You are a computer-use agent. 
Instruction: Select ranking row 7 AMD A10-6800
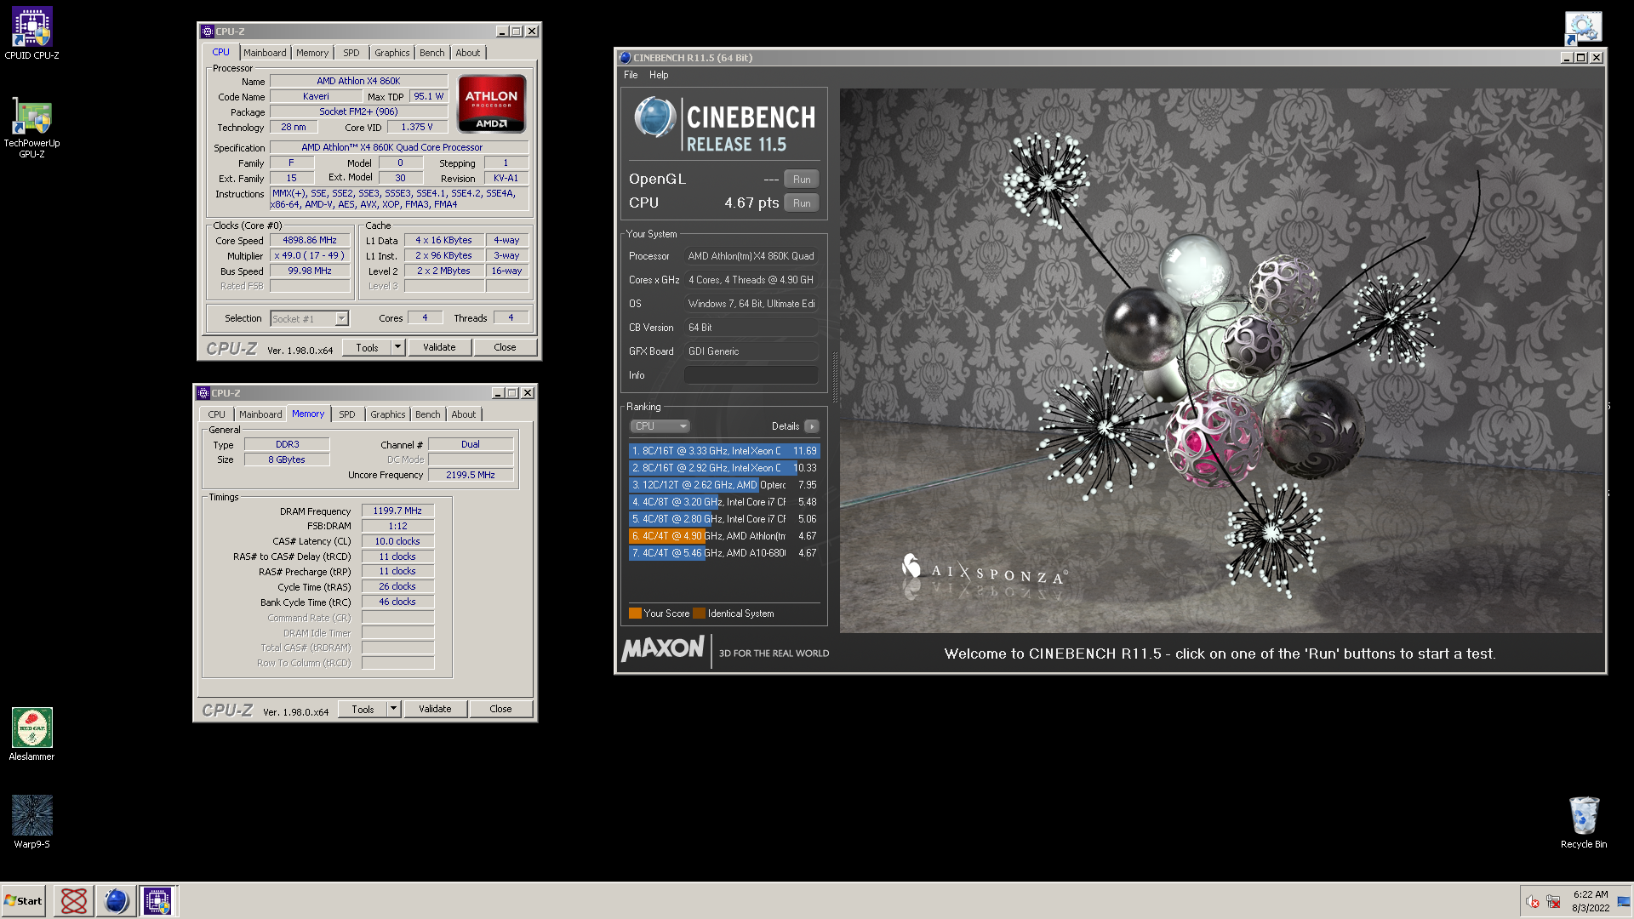coord(724,553)
